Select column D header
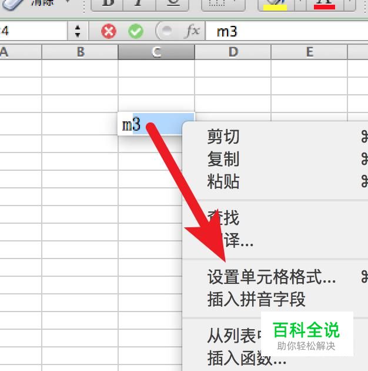 (233, 52)
